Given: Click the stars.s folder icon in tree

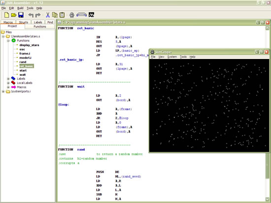Looking at the screenshot, I should tap(8, 36).
